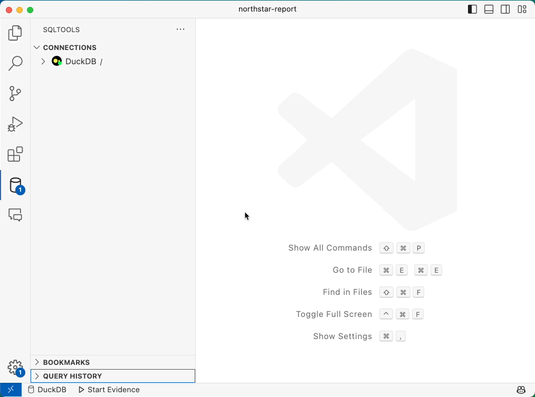Click the Copilot status bar icon
535x397 pixels.
[x=521, y=390]
